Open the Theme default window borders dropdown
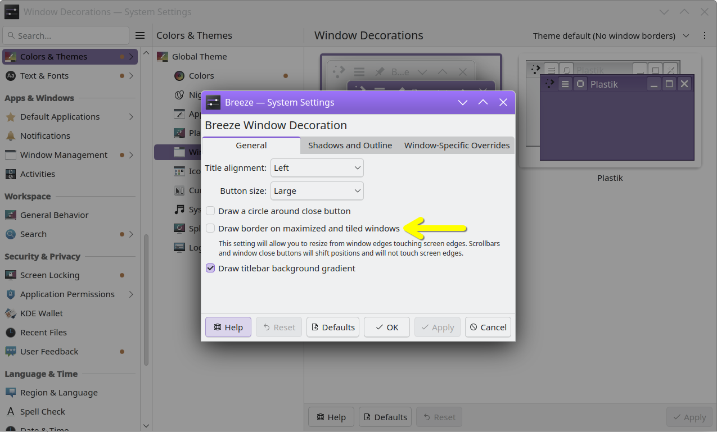717x432 pixels. tap(611, 35)
